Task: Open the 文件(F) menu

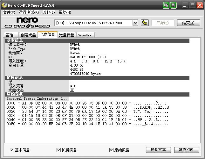Action: coord(9,12)
